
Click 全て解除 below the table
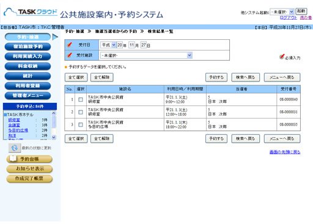click(101, 139)
